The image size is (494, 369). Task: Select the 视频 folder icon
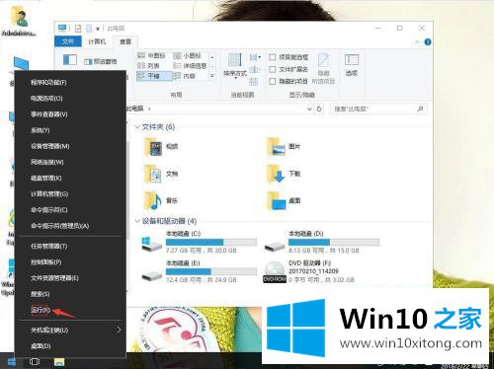(153, 147)
